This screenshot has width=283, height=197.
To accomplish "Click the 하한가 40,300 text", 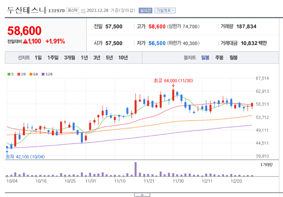I will pyautogui.click(x=183, y=43).
